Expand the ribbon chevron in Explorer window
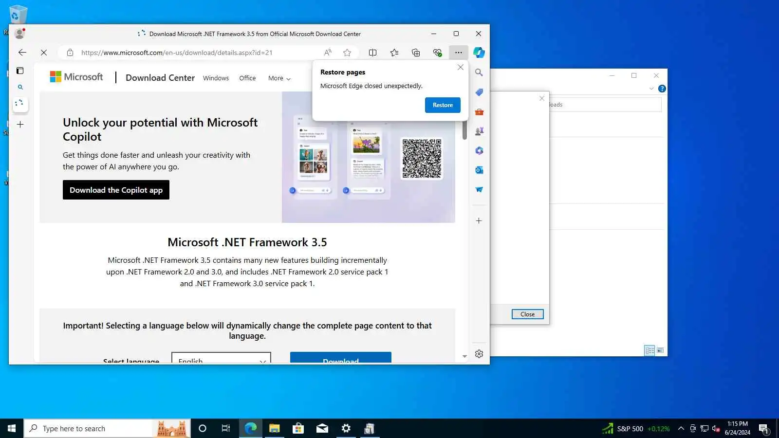 click(651, 89)
